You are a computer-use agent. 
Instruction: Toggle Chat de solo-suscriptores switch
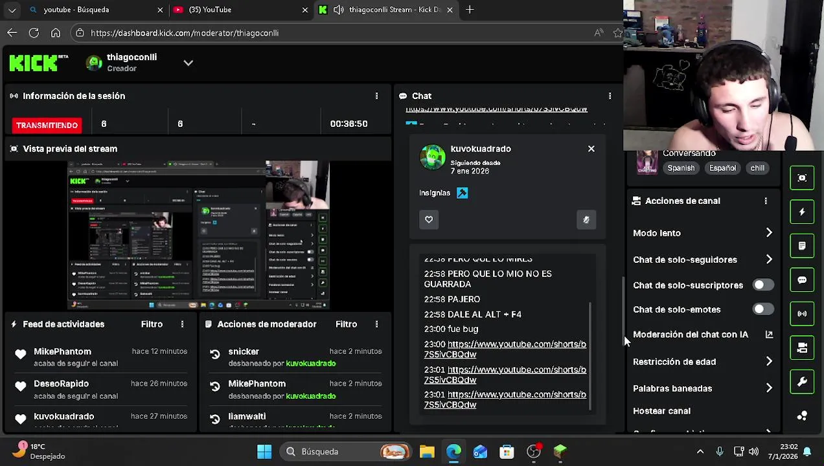763,285
